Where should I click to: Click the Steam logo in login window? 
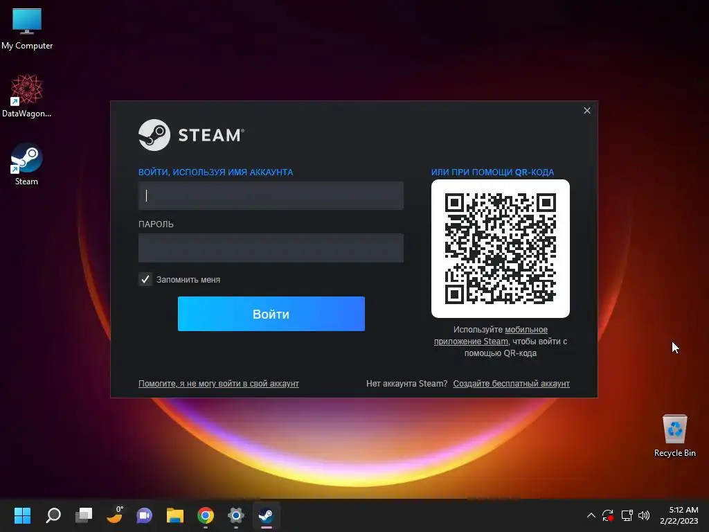(191, 135)
